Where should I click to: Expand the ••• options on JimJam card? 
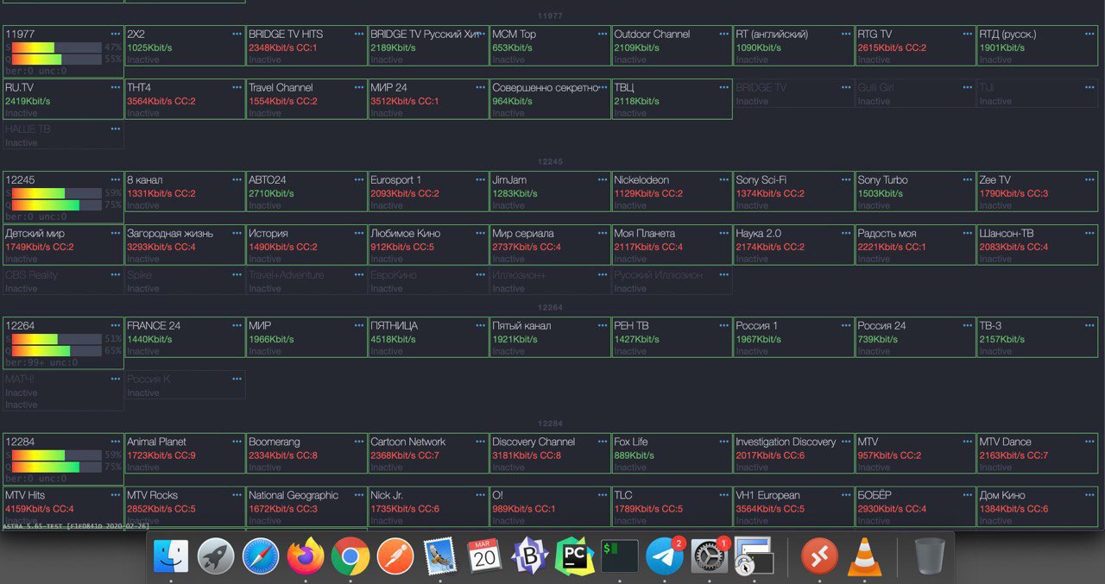tap(603, 180)
